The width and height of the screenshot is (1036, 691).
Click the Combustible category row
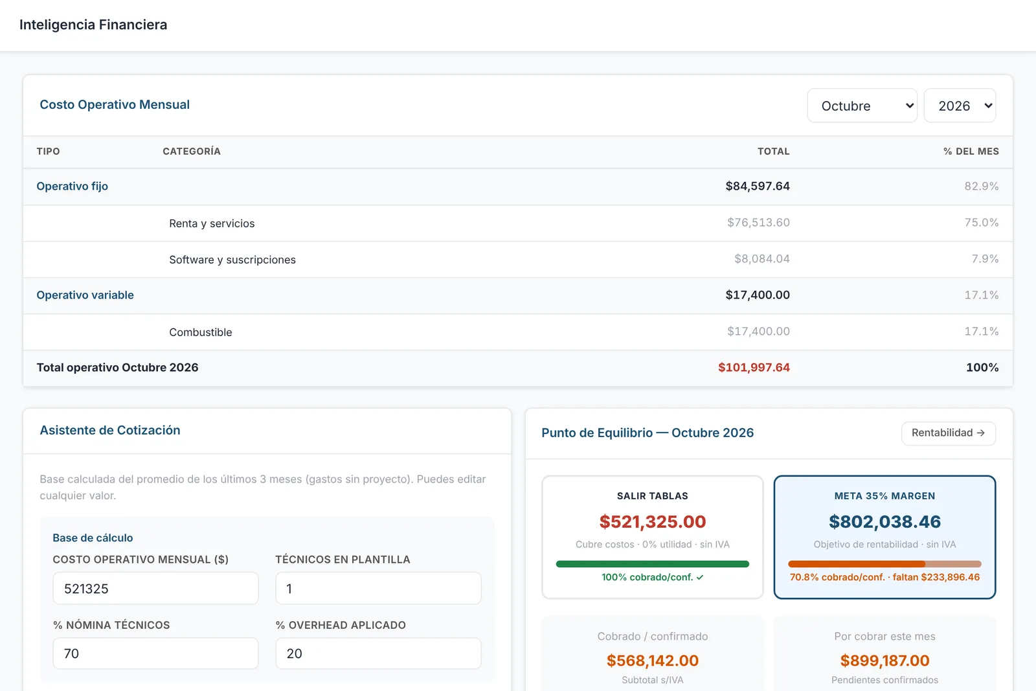(518, 332)
